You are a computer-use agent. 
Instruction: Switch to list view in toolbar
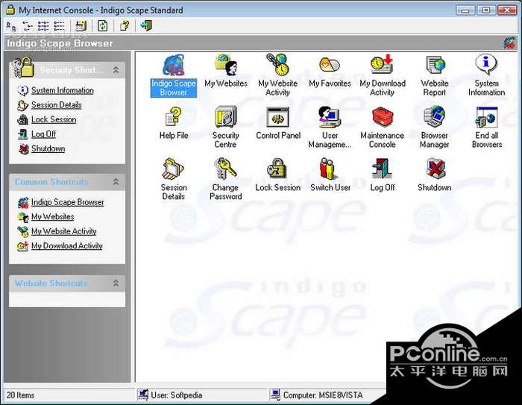pos(43,25)
